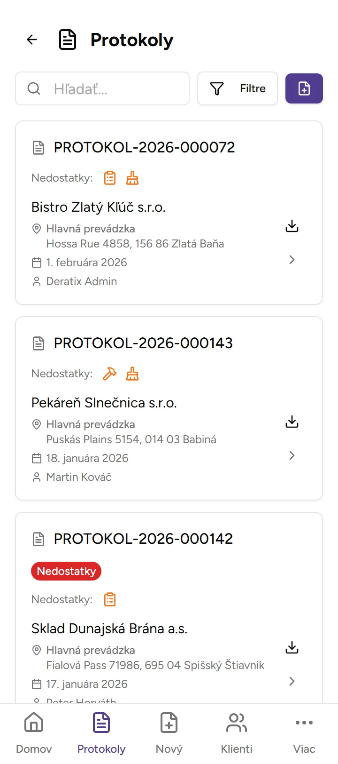Toggle the Nedostatky badge on PROTOKOL-2026-000142
The image size is (338, 764).
pyautogui.click(x=66, y=571)
